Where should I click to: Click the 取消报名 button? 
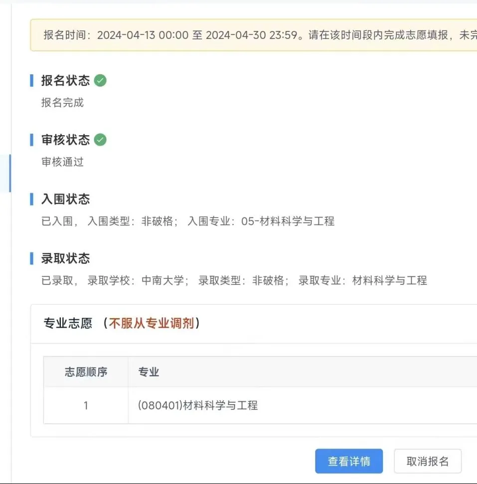click(x=428, y=461)
